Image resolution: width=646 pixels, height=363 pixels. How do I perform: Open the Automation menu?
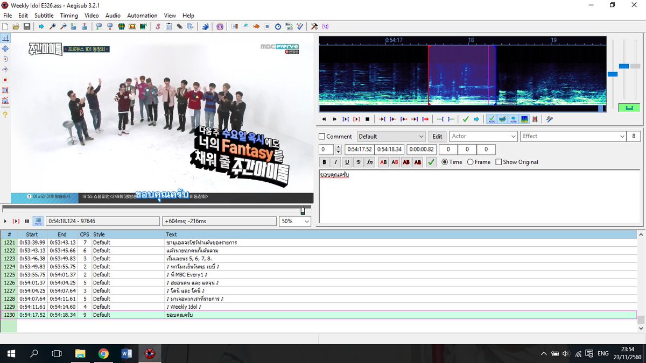[x=142, y=16]
